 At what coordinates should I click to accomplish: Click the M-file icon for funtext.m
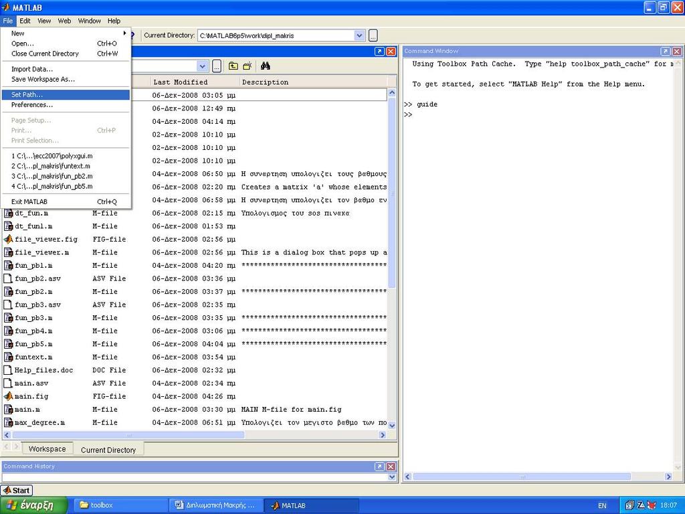click(8, 357)
